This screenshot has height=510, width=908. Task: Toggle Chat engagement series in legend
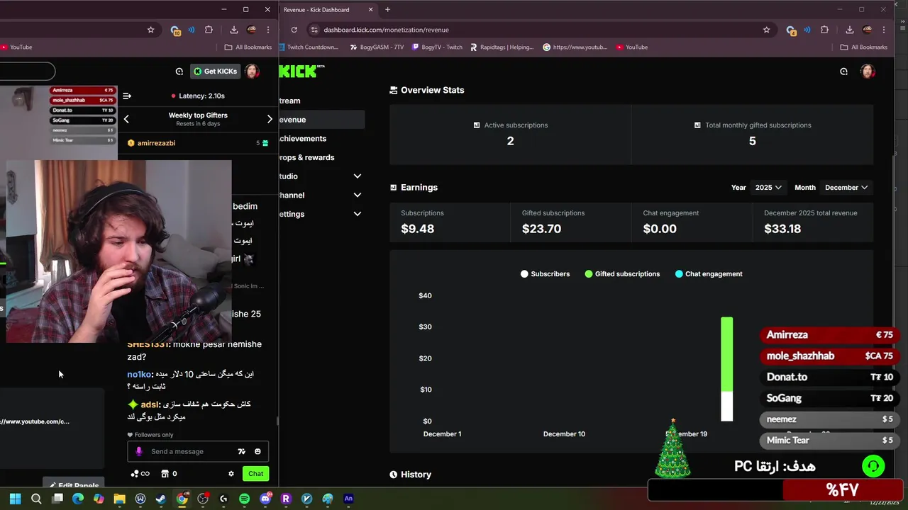coord(709,274)
